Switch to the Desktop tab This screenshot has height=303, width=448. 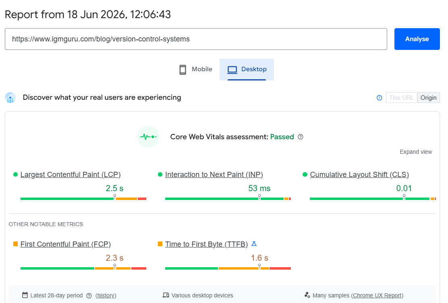click(247, 70)
